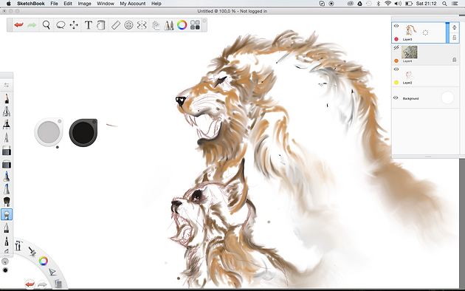Click the red Undo arrow in top toolbar
The height and width of the screenshot is (291, 465).
click(18, 25)
